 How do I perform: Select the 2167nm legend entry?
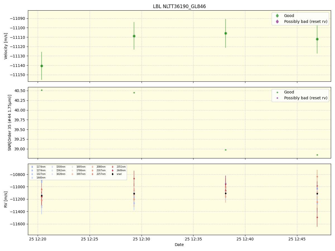tap(98, 170)
